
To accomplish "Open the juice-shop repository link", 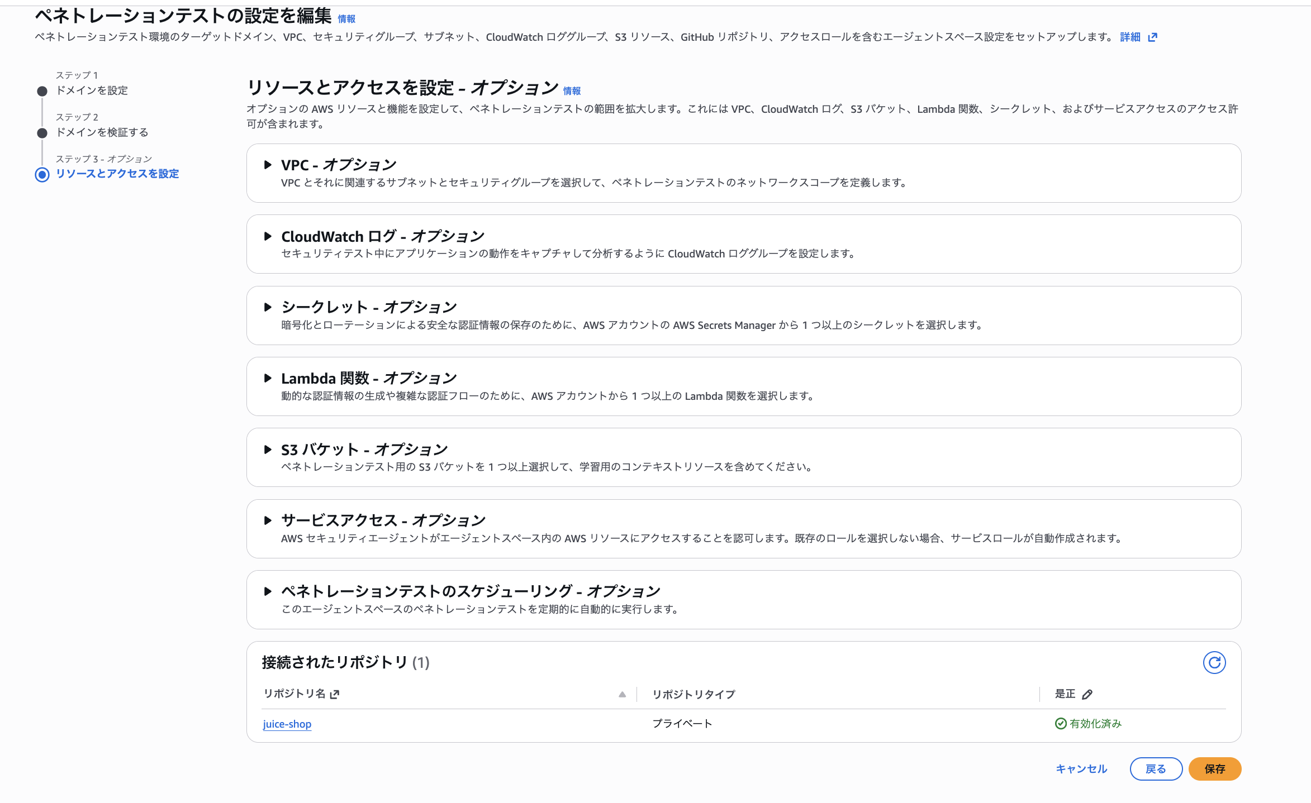I will point(287,724).
